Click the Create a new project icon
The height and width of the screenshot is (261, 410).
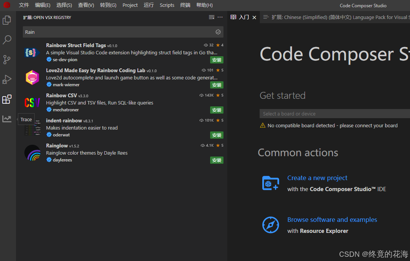[270, 183]
